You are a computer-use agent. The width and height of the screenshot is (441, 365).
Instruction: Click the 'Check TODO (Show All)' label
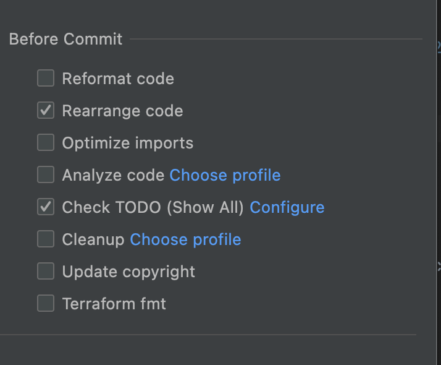[153, 207]
